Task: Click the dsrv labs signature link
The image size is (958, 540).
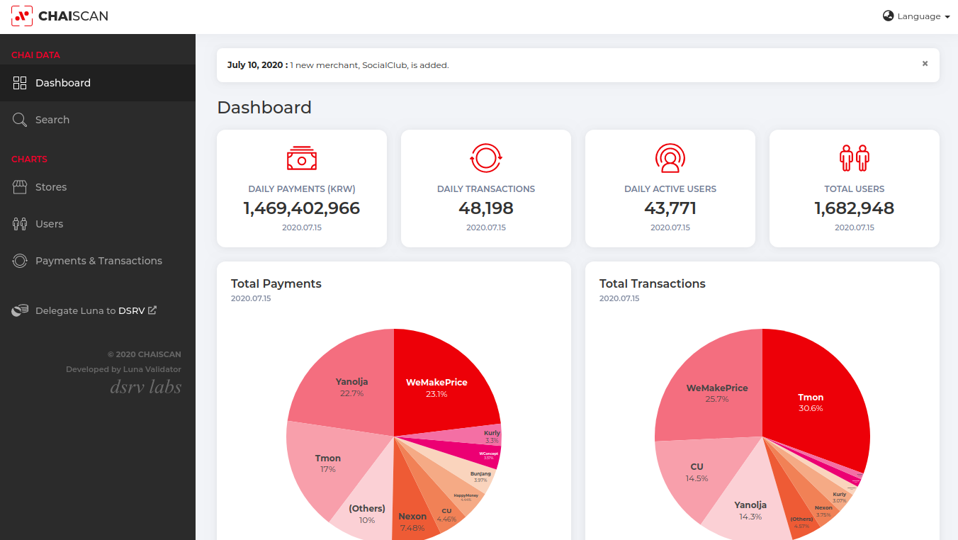Action: coord(145,386)
